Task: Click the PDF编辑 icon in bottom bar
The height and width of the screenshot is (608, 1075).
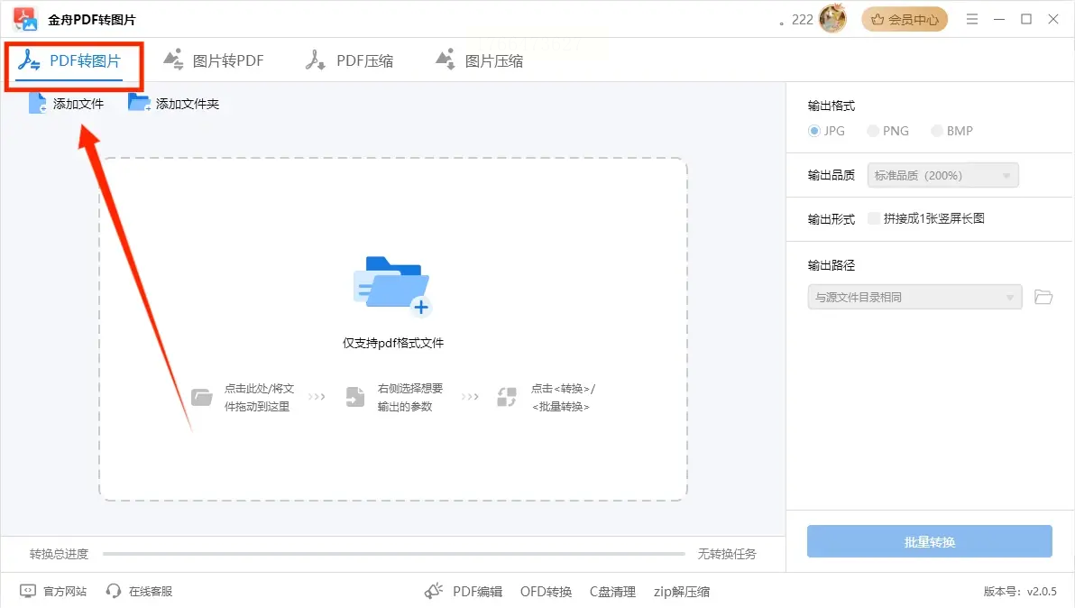Action: click(x=433, y=591)
